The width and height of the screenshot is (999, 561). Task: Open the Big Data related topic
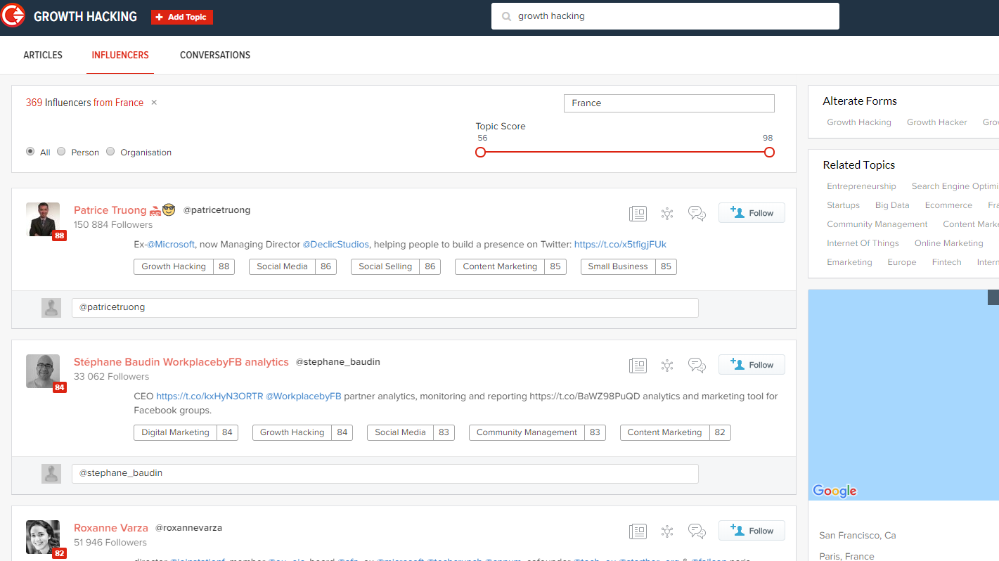(892, 205)
